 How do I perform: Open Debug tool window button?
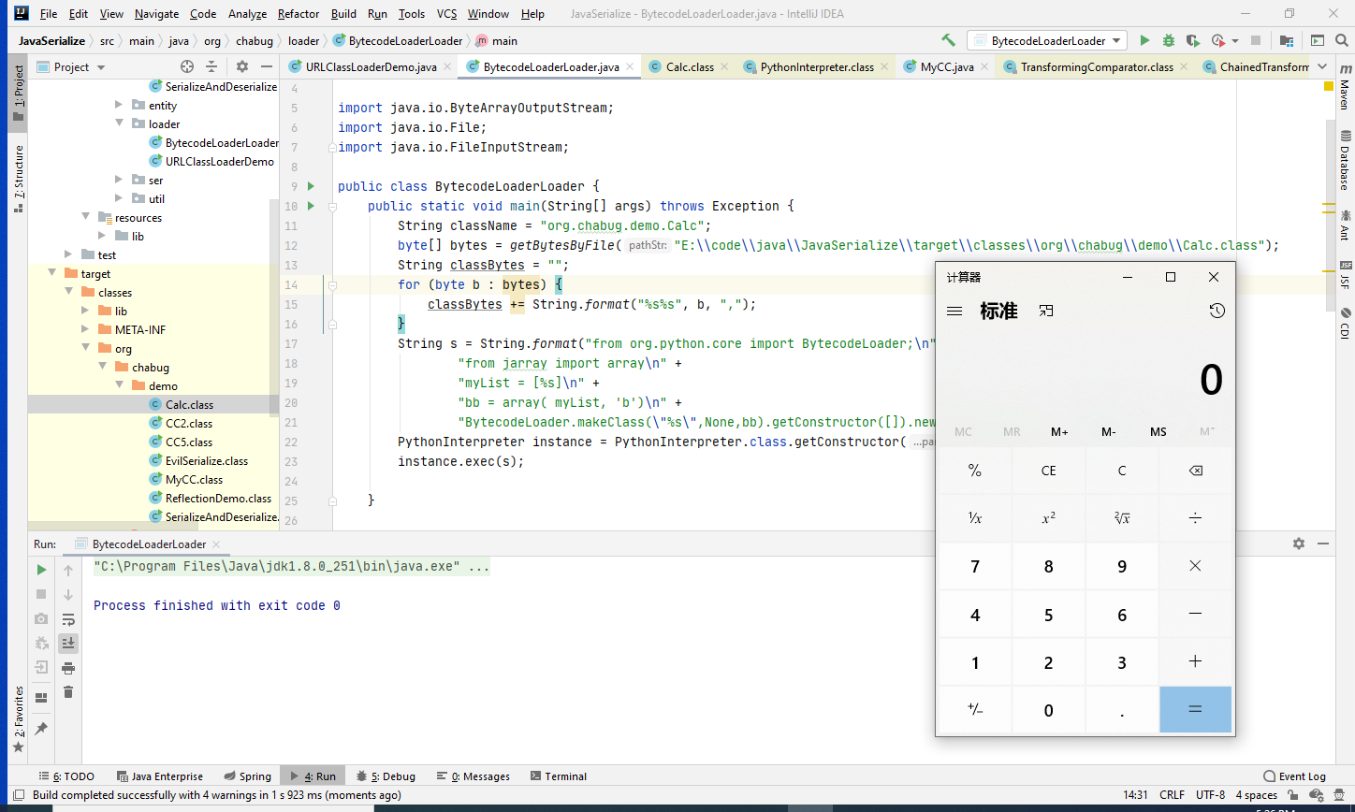[x=386, y=776]
